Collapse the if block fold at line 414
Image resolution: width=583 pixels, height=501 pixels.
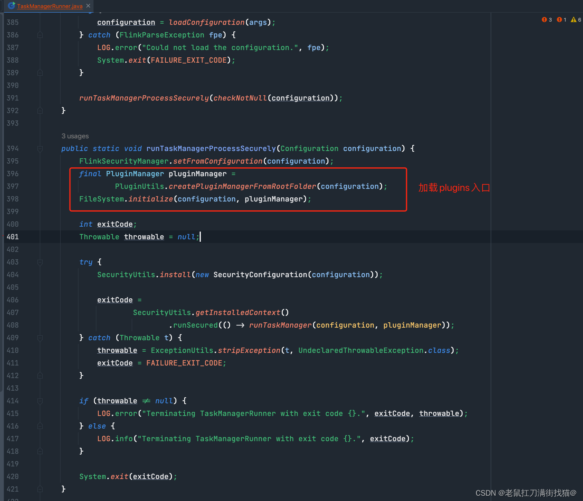pos(40,401)
